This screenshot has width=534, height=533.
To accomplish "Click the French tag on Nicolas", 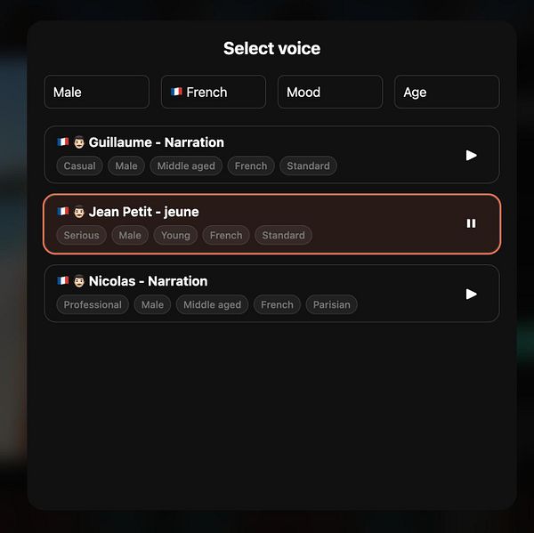I will (x=277, y=305).
